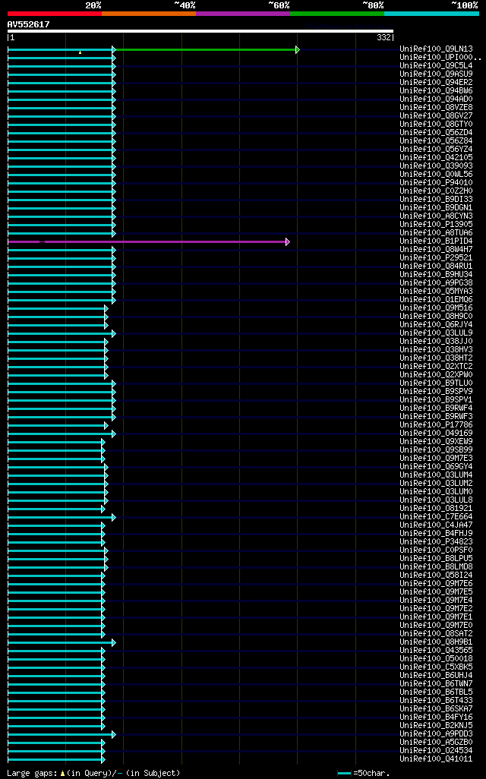Select hit label UniRef100_P34823
Screen dimensions: 486x779
click(437, 542)
